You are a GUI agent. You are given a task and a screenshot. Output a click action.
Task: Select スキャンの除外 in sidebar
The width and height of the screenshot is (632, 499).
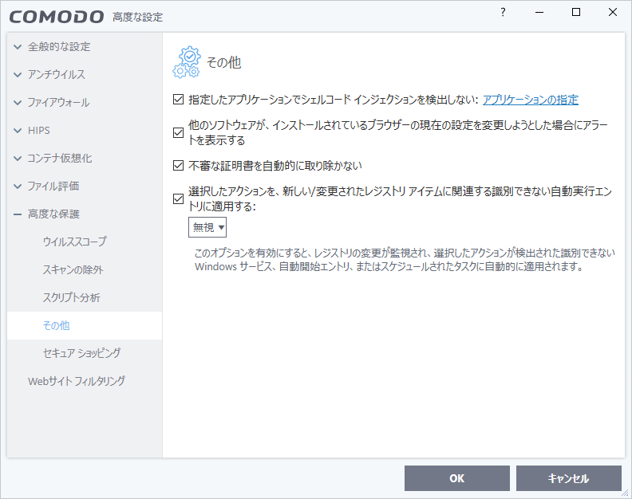point(73,269)
